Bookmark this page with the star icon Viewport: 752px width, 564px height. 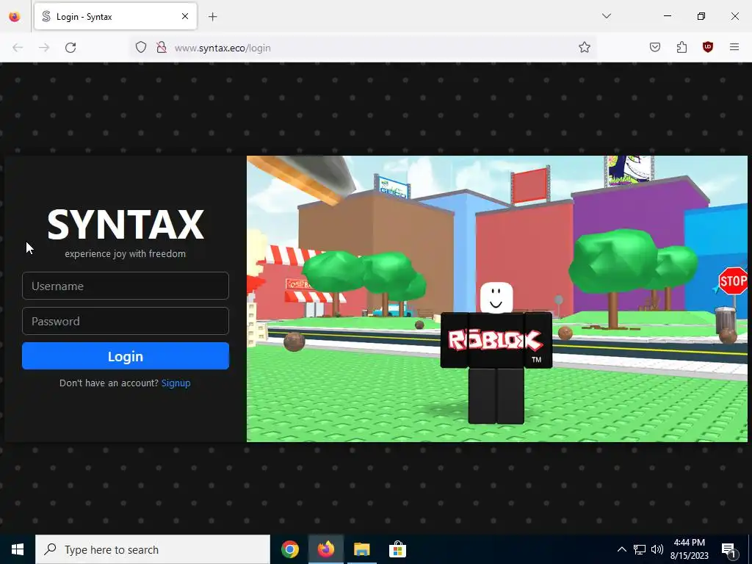[584, 48]
